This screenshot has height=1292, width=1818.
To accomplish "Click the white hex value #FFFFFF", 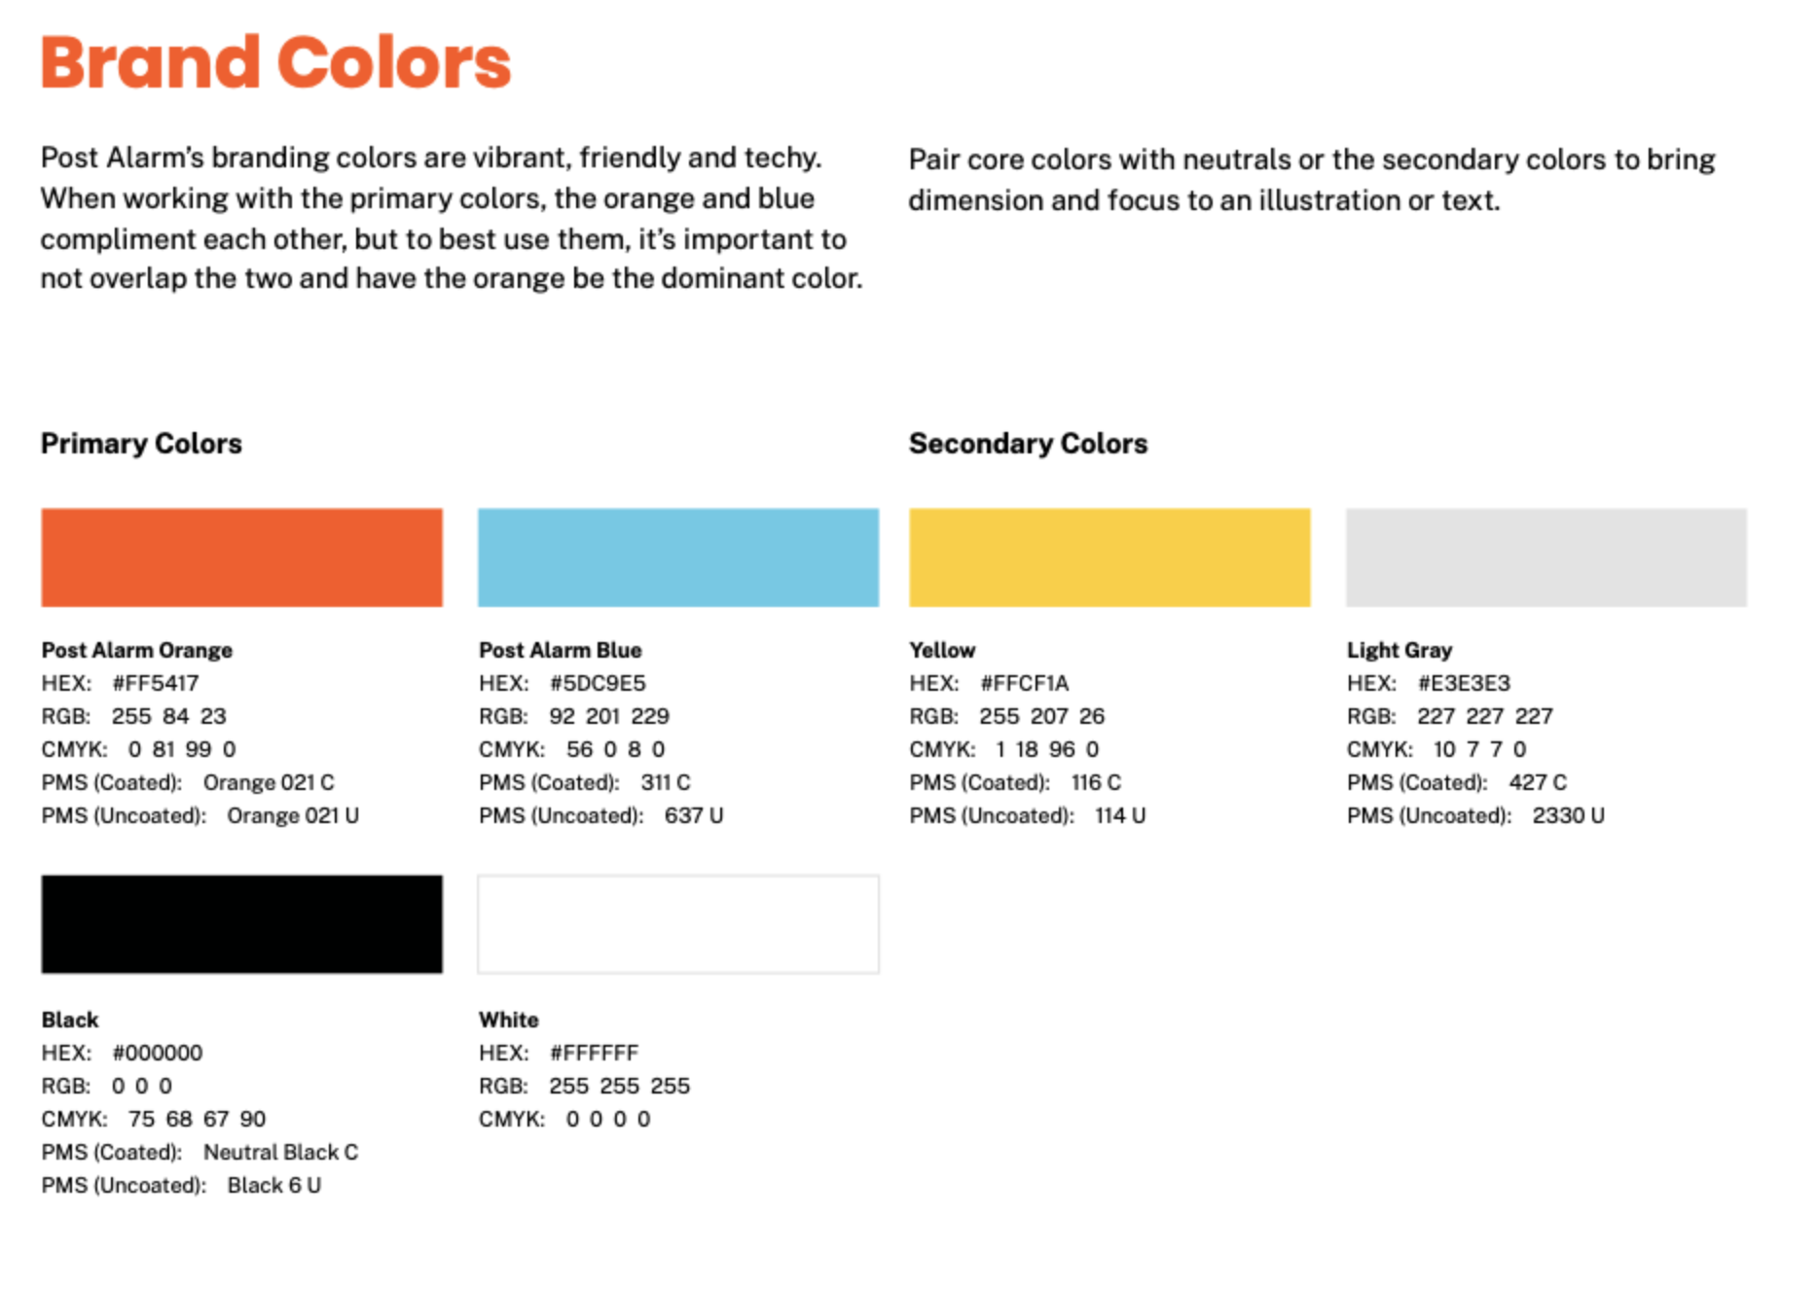I will 594,1053.
